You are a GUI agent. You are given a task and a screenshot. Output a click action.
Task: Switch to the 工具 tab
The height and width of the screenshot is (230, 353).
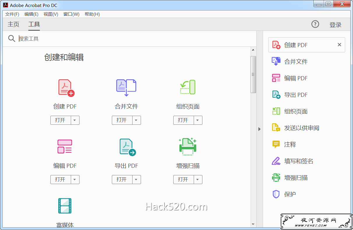tap(34, 24)
